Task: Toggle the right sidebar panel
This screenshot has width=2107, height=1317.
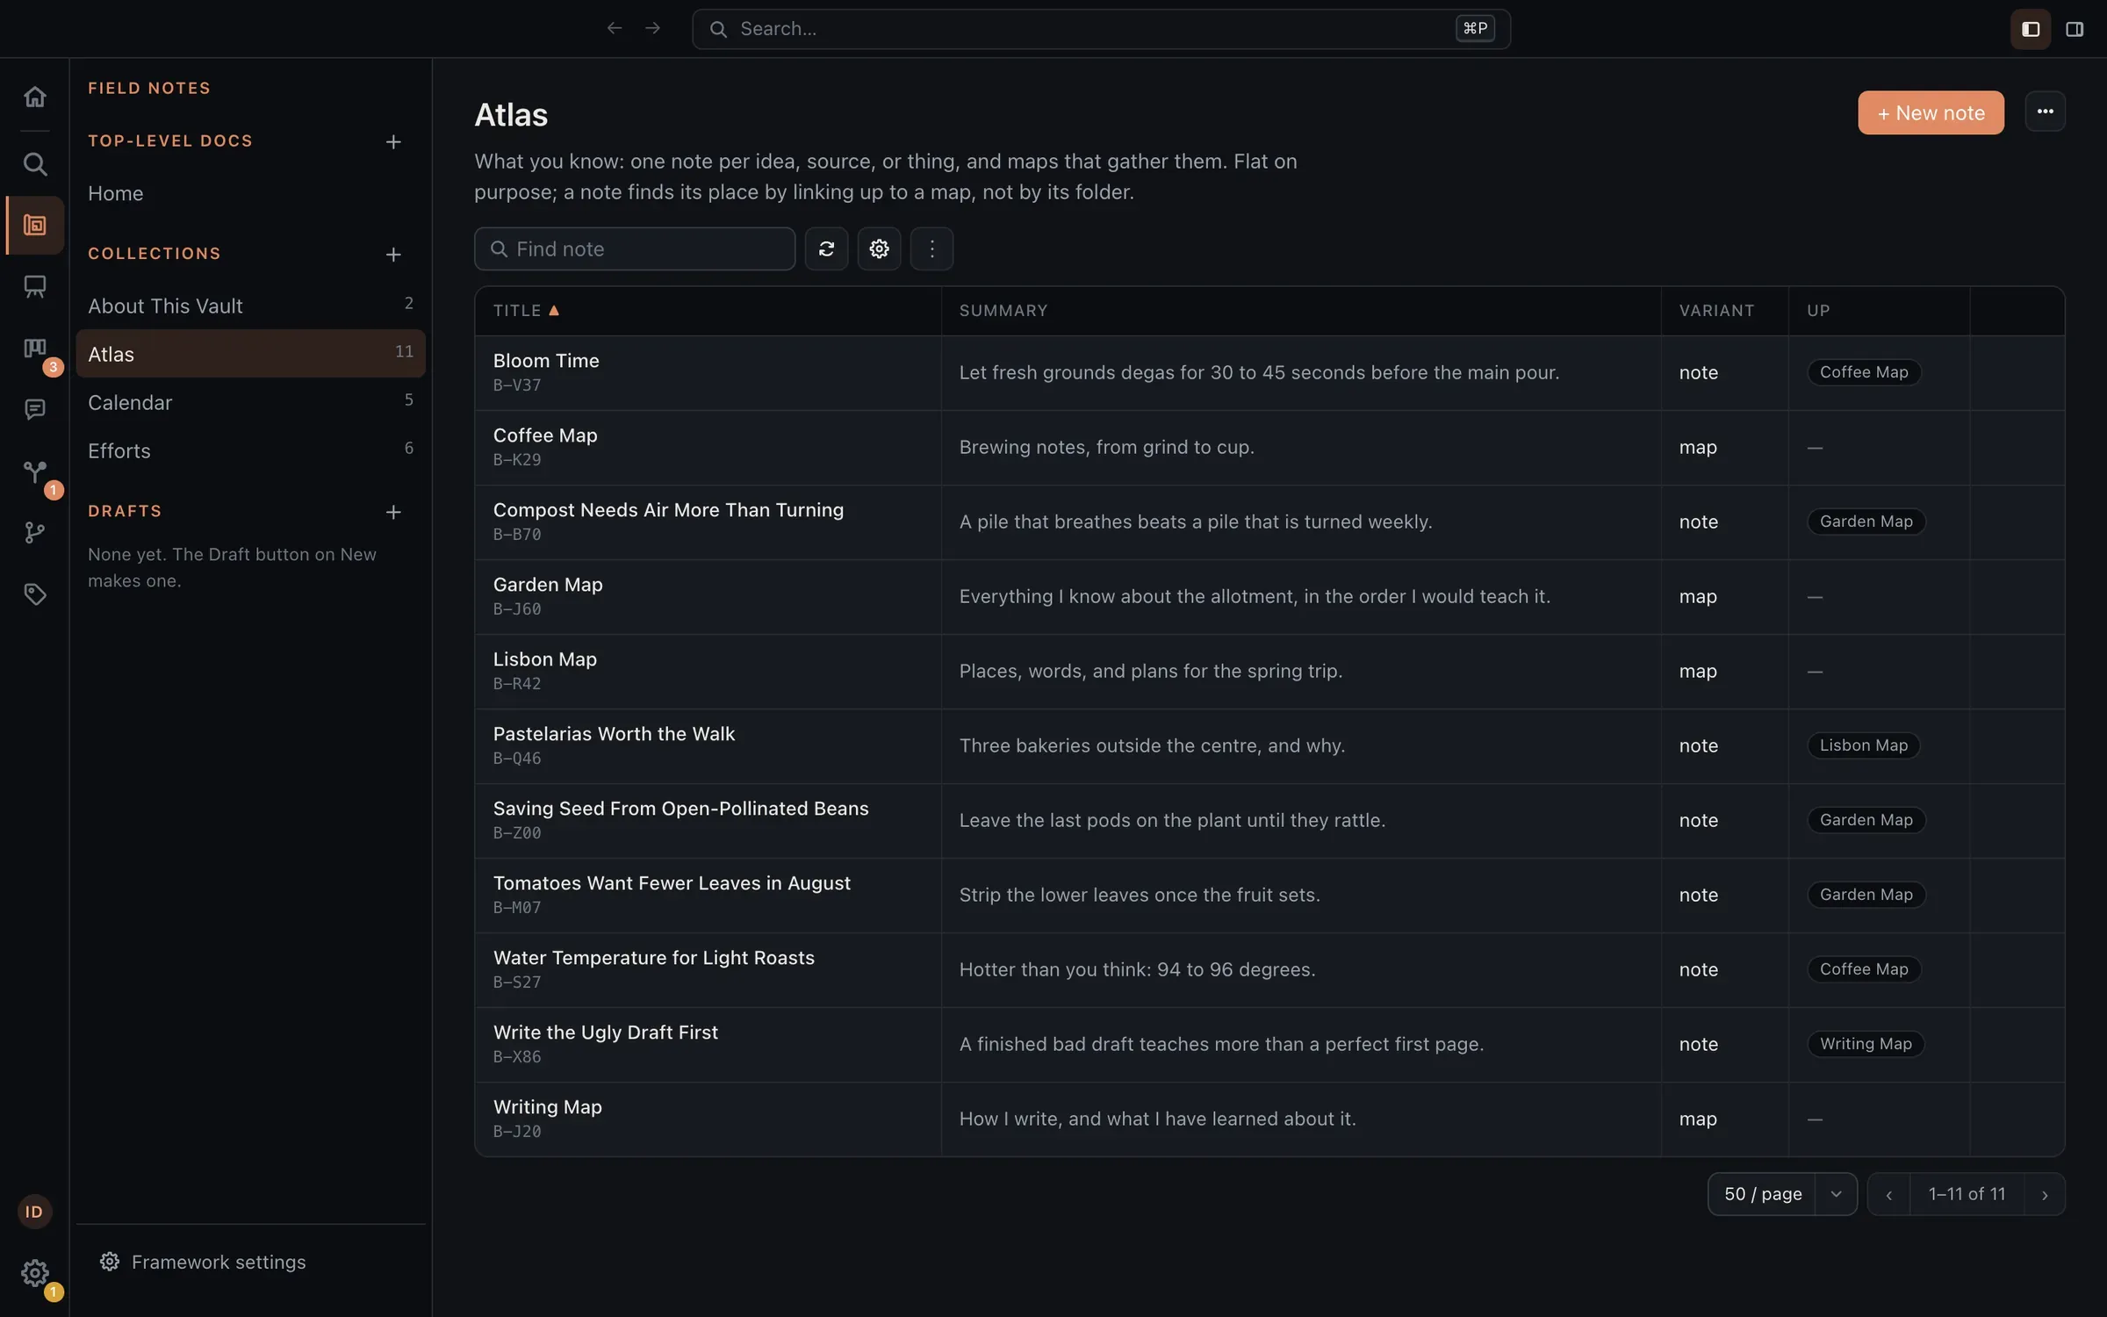Action: tap(2075, 29)
